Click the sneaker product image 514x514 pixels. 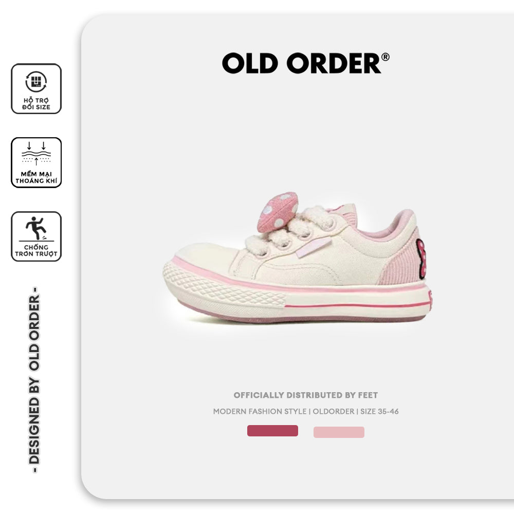point(298,257)
